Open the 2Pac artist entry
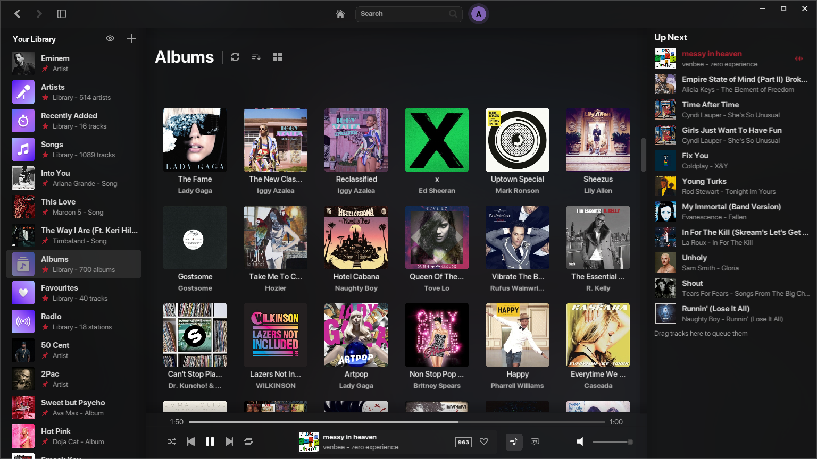Screen dimensions: 817x459 pyautogui.click(x=73, y=379)
